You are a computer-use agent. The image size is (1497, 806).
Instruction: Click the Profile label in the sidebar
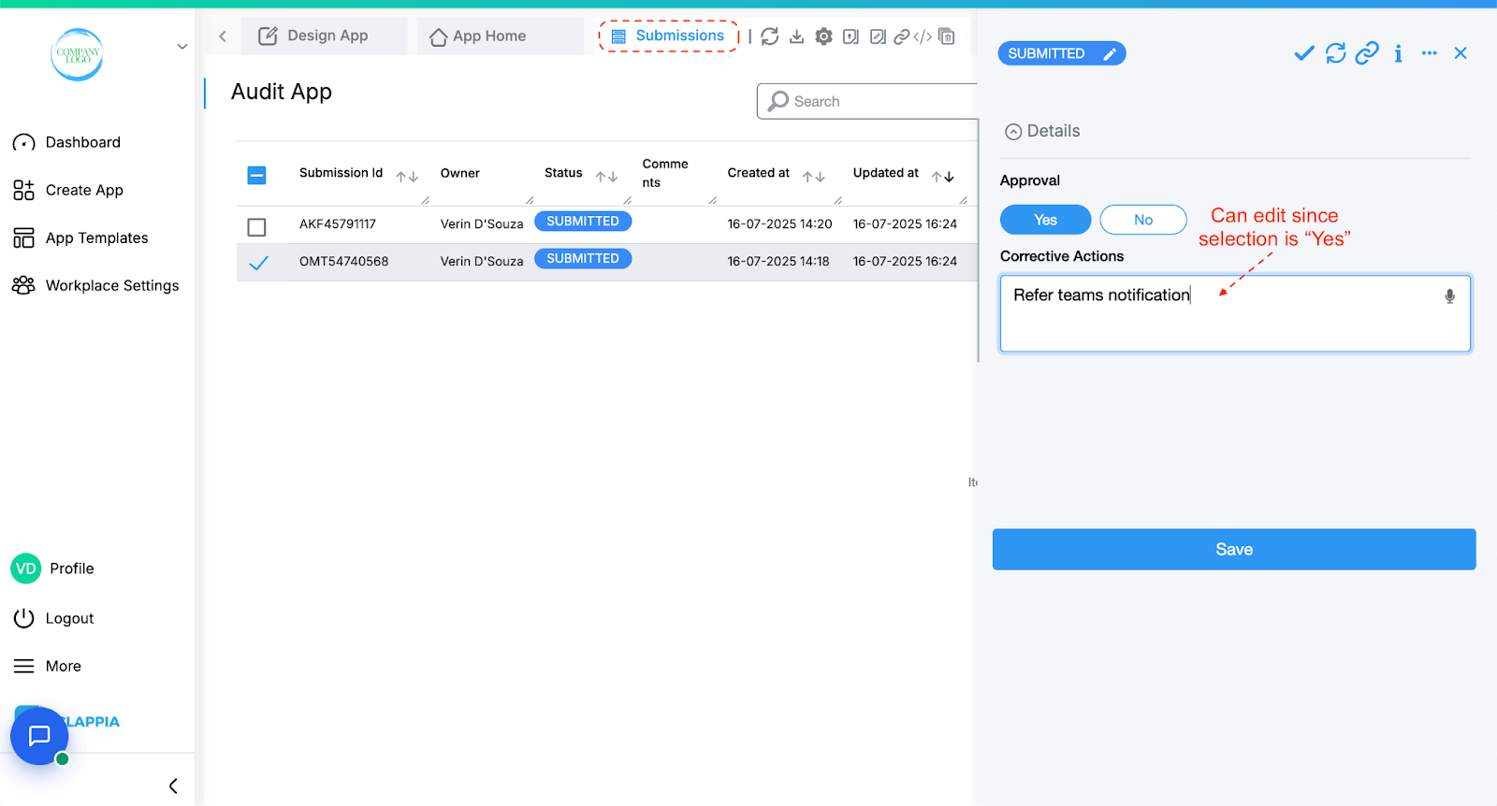coord(72,569)
